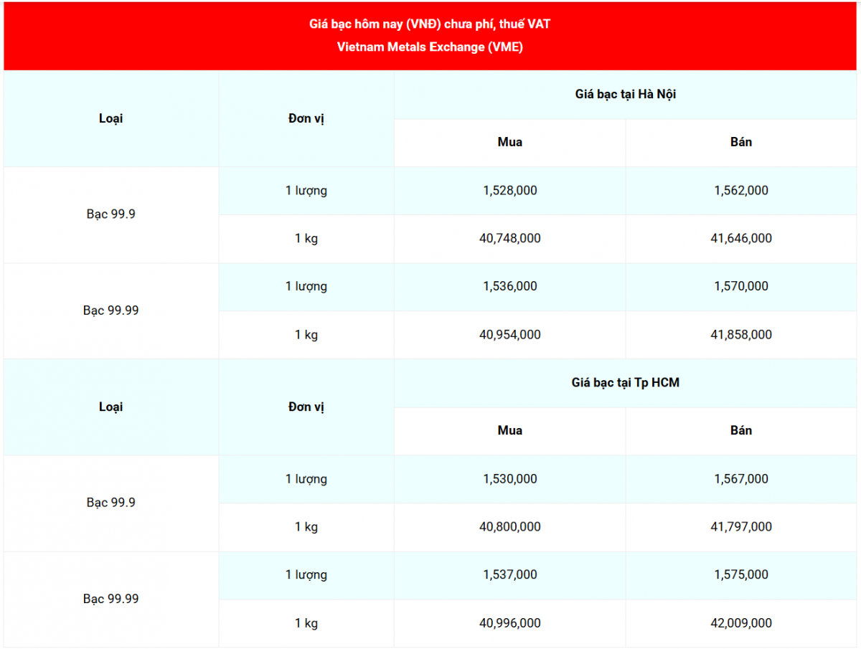Image resolution: width=861 pixels, height=649 pixels.
Task: Click Tp HCM sell price 42,009,000
Action: [741, 623]
